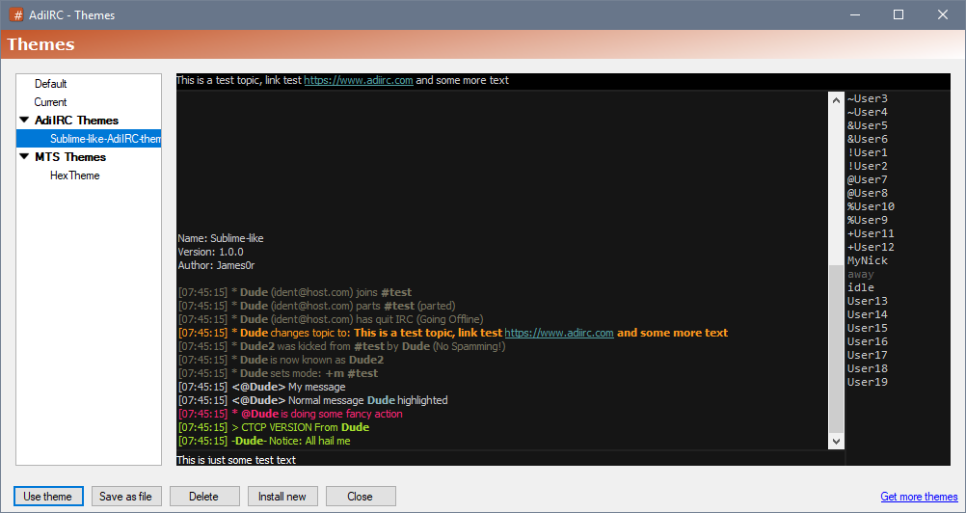Select &User6 in the nick list
The height and width of the screenshot is (513, 966).
tap(868, 139)
